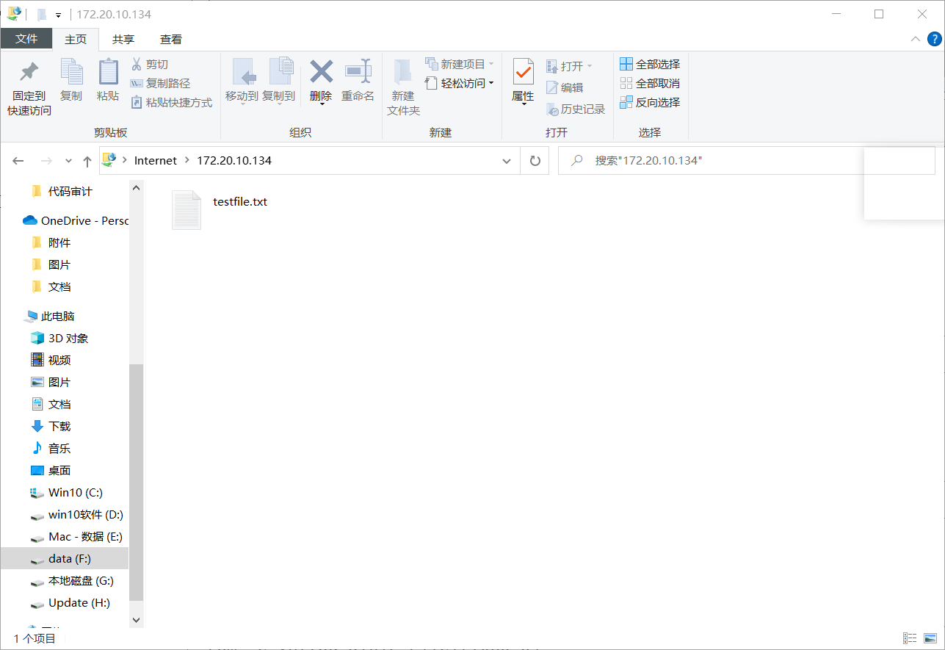Screen dimensions: 945x650
Task: Open the 文件 (File) menu
Action: [x=26, y=39]
